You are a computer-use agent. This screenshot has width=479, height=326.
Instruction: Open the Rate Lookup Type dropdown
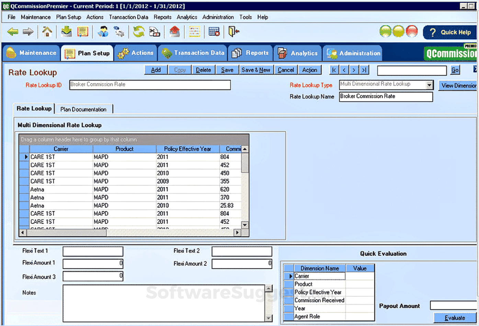pos(429,85)
